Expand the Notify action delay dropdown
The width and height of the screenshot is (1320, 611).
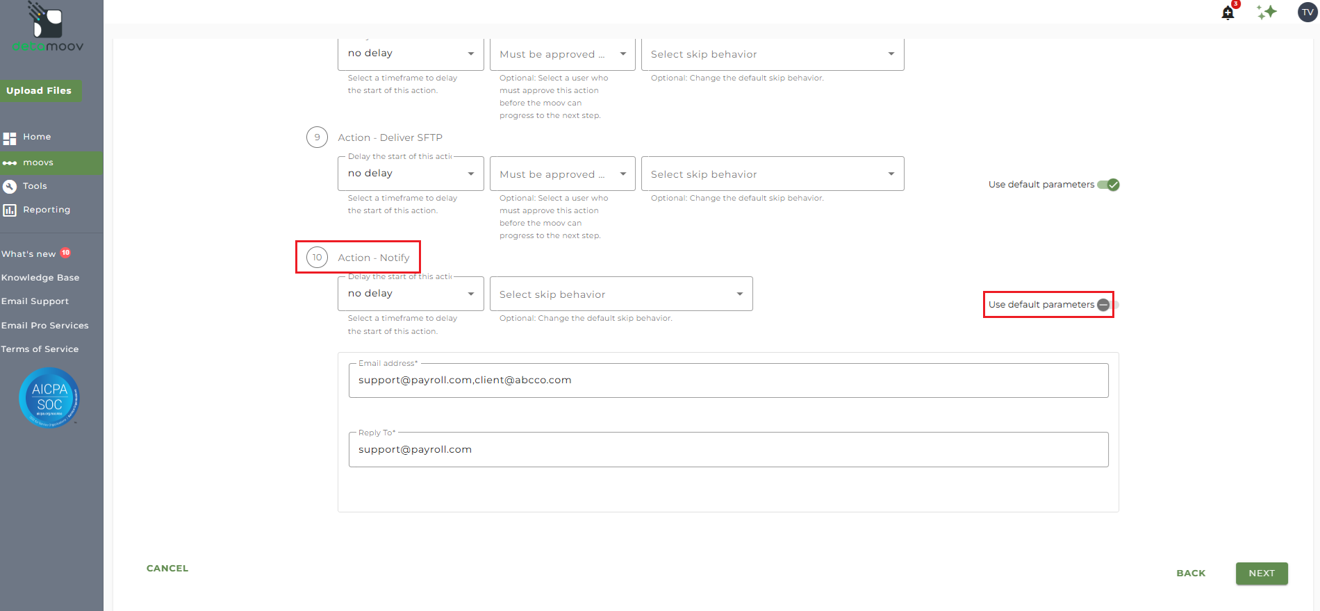pyautogui.click(x=410, y=294)
